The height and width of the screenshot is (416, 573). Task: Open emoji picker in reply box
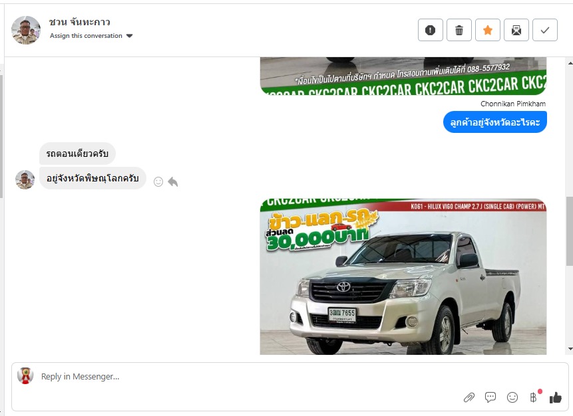click(512, 397)
